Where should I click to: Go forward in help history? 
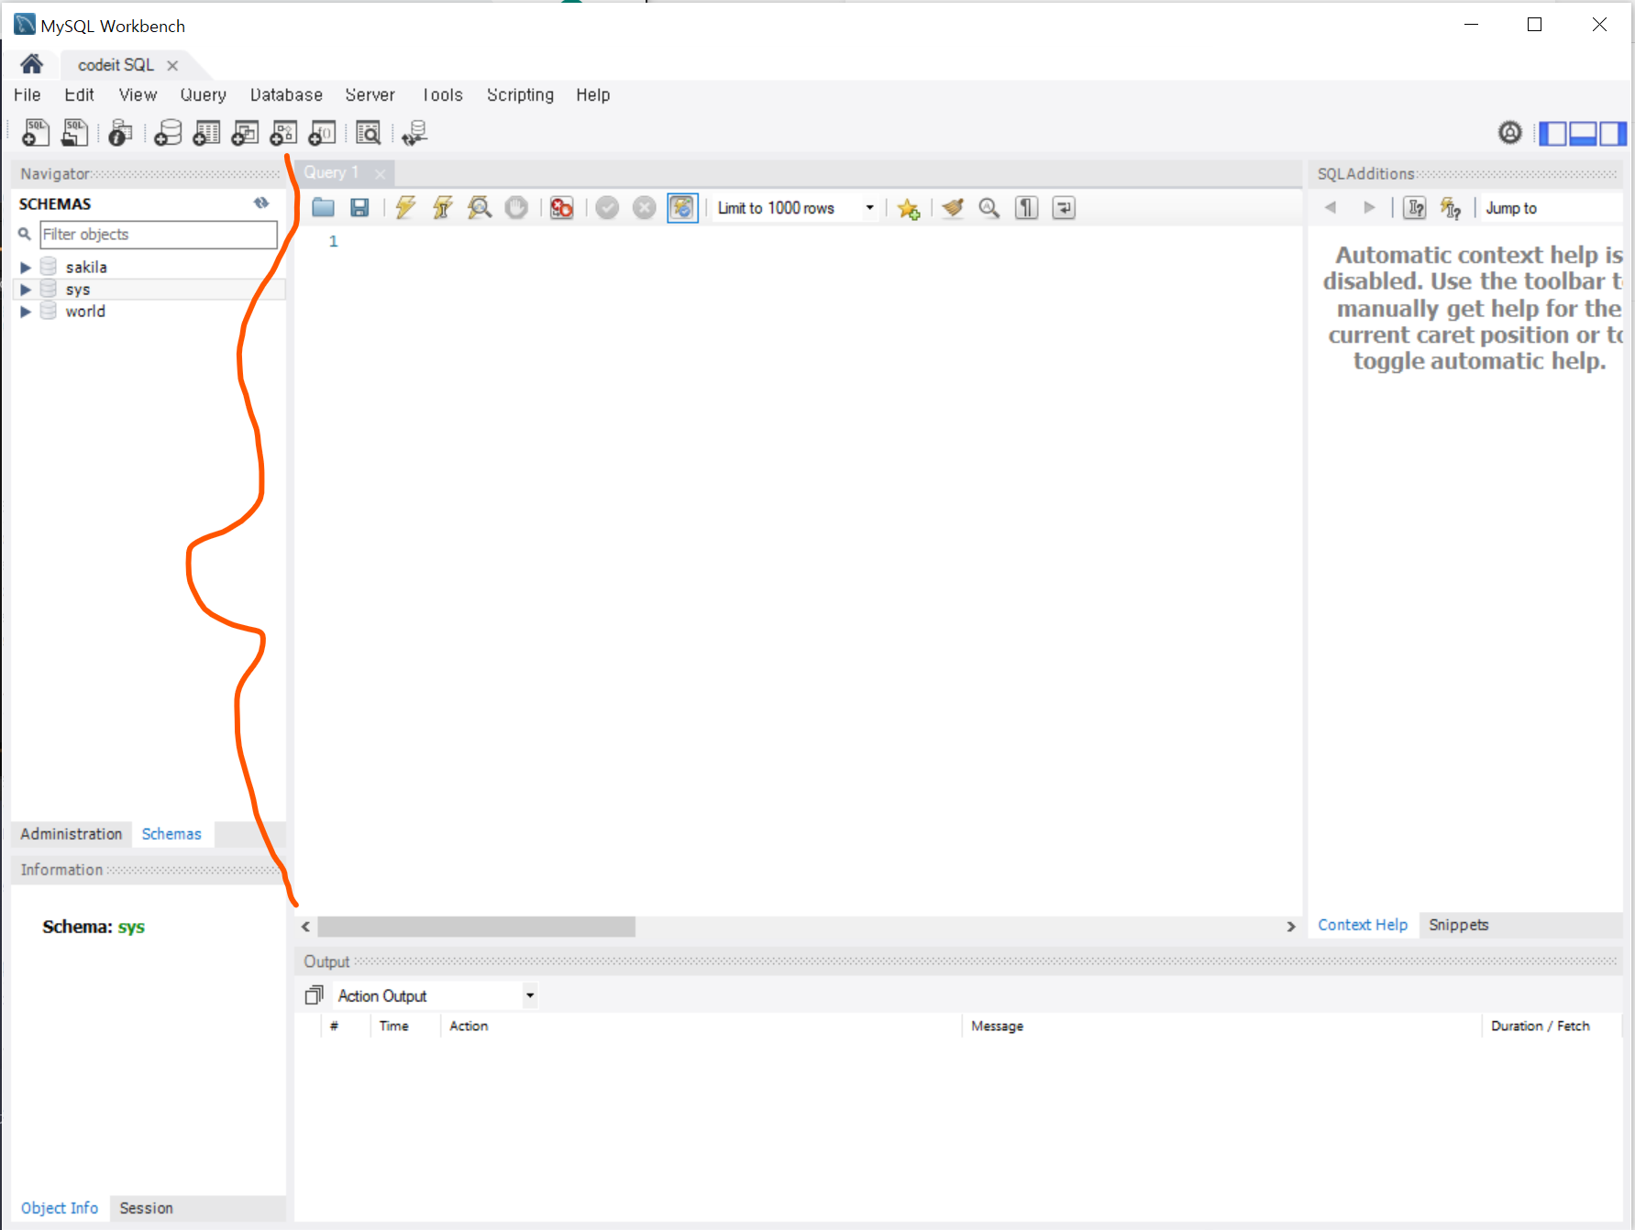pos(1369,208)
